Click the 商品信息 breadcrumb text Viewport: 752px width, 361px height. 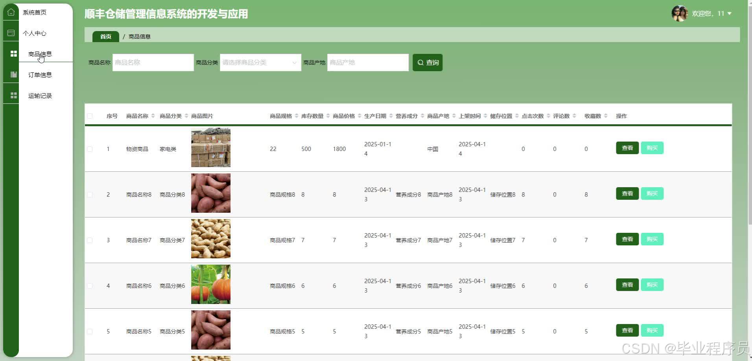coord(140,37)
